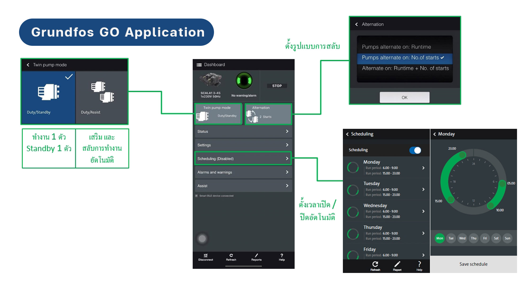Disconnect using the Dashboard bottom bar
The width and height of the screenshot is (529, 286).
(206, 257)
